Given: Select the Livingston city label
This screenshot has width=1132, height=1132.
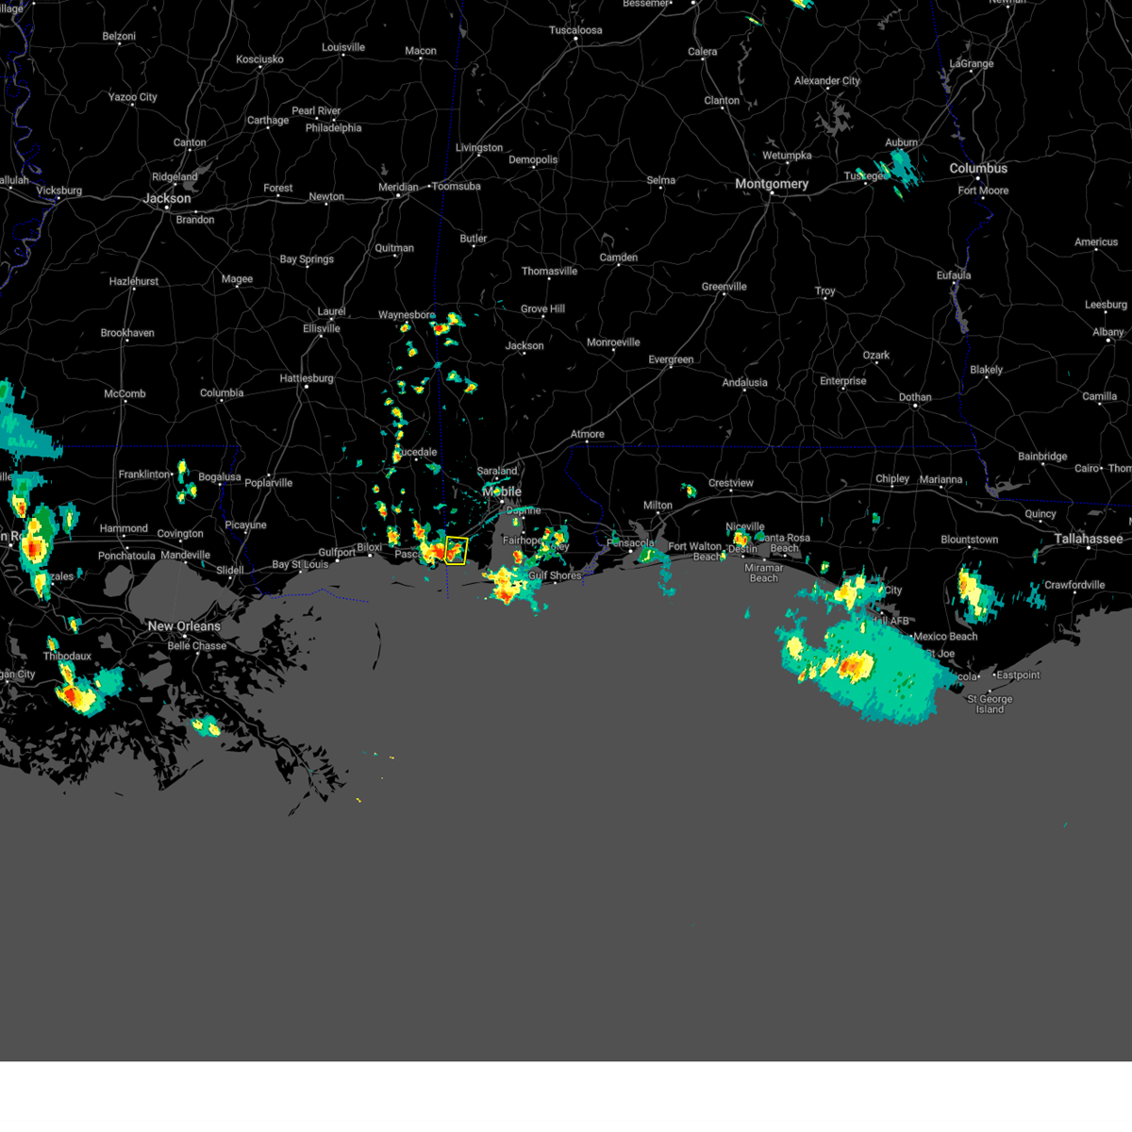Looking at the screenshot, I should tap(479, 148).
